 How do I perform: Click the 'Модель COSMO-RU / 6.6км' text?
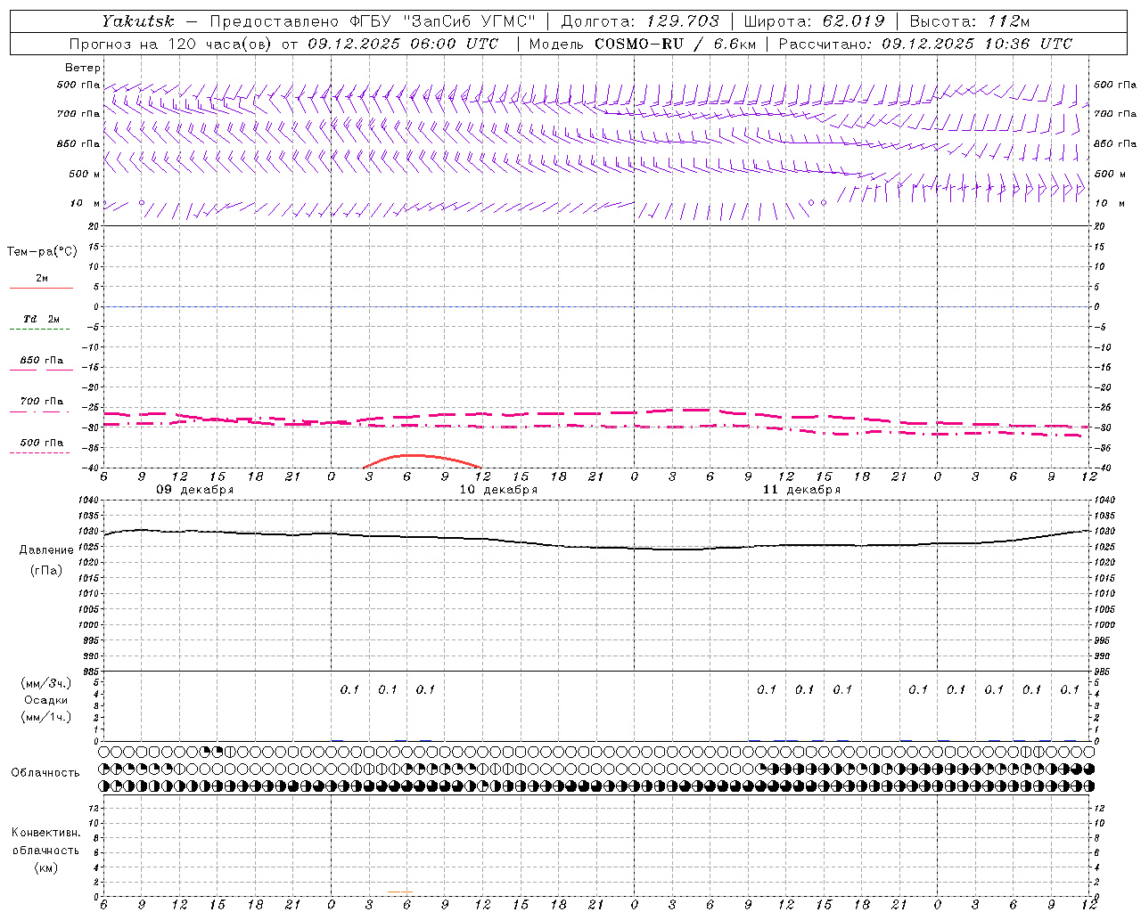pos(643,44)
